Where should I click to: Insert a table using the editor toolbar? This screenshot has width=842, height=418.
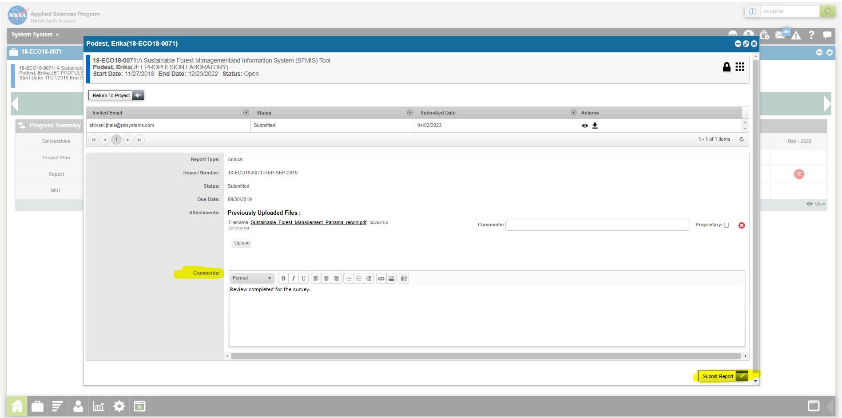[x=404, y=279]
